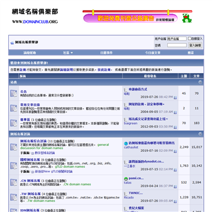Open 搜尋 in the navigation bar
This screenshot has height=212, width=212.
(x=191, y=52)
